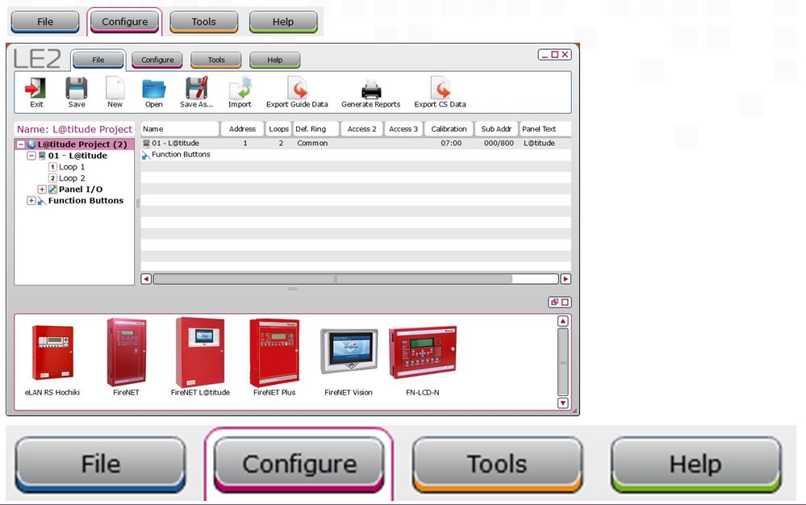Click the top enlarged Help button
Image resolution: width=806 pixels, height=505 pixels.
(x=282, y=22)
